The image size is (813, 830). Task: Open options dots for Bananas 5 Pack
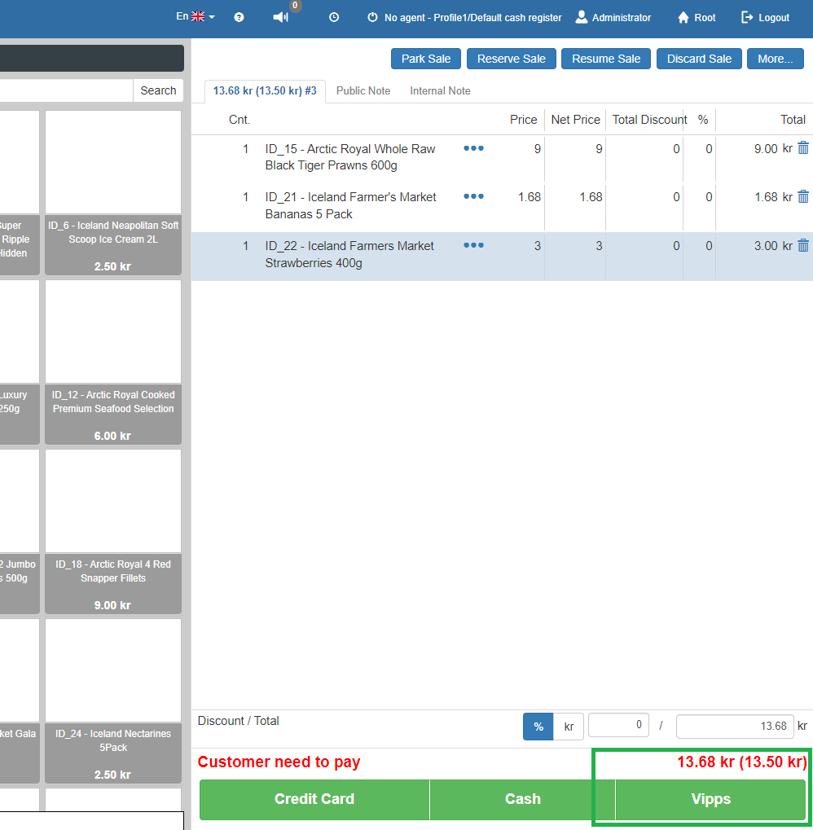coord(474,197)
